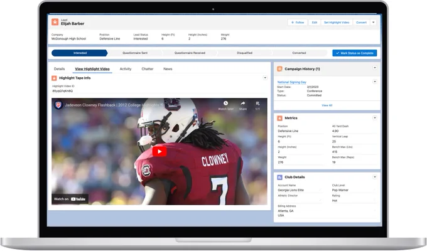Click the Watch later clock icon

(x=226, y=103)
